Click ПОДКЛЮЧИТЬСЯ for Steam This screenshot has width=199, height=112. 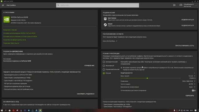click(187, 26)
